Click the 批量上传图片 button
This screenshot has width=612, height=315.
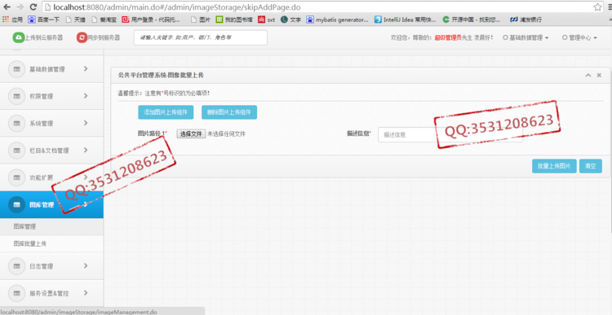point(554,166)
